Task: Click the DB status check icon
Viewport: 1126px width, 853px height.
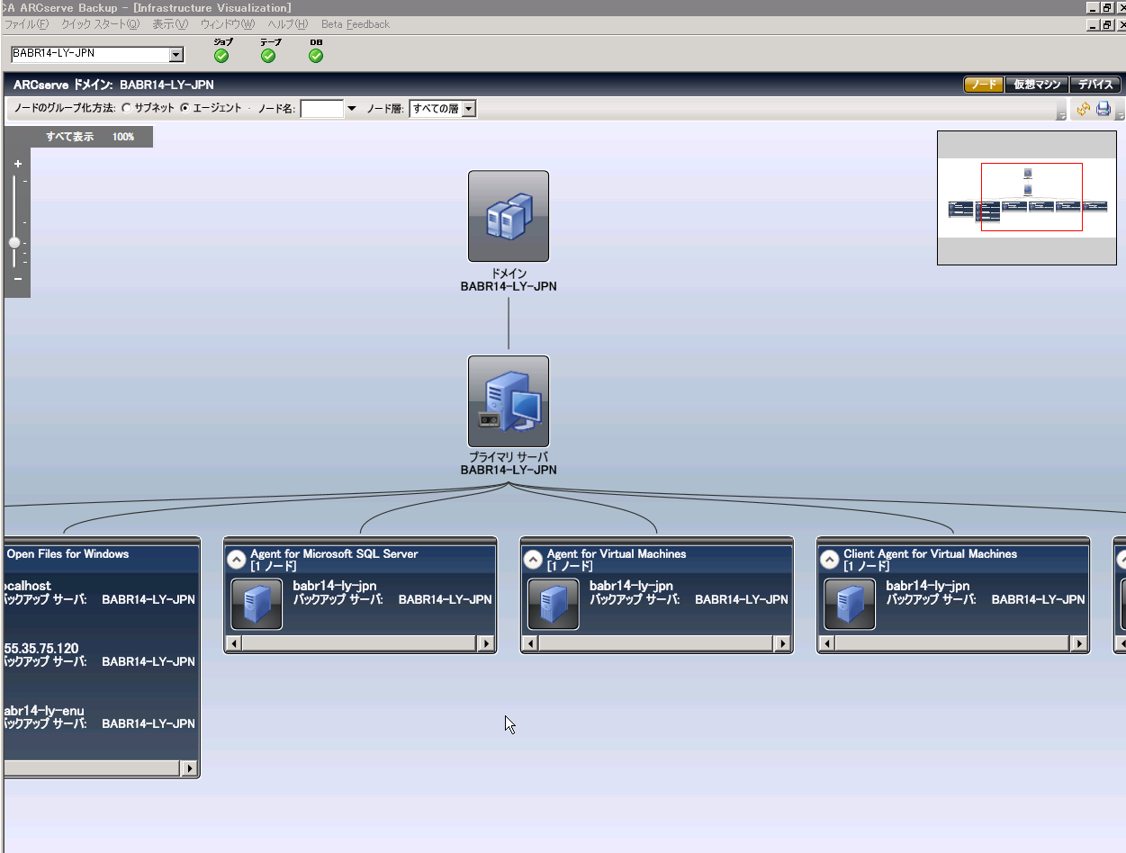Action: pyautogui.click(x=316, y=56)
